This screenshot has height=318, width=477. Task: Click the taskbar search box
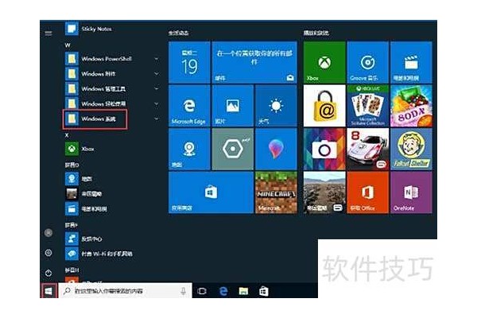tap(125, 291)
